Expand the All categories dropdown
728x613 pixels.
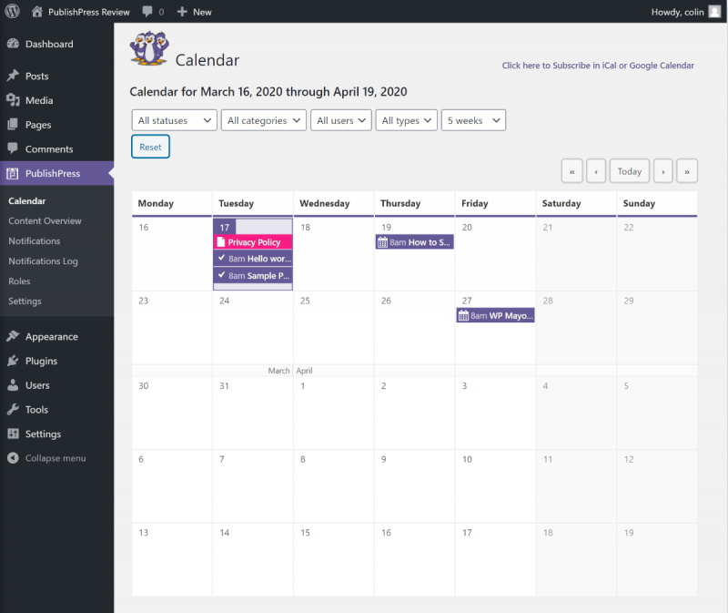263,120
